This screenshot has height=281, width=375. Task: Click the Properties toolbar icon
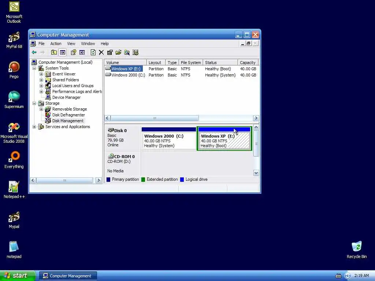click(x=110, y=52)
